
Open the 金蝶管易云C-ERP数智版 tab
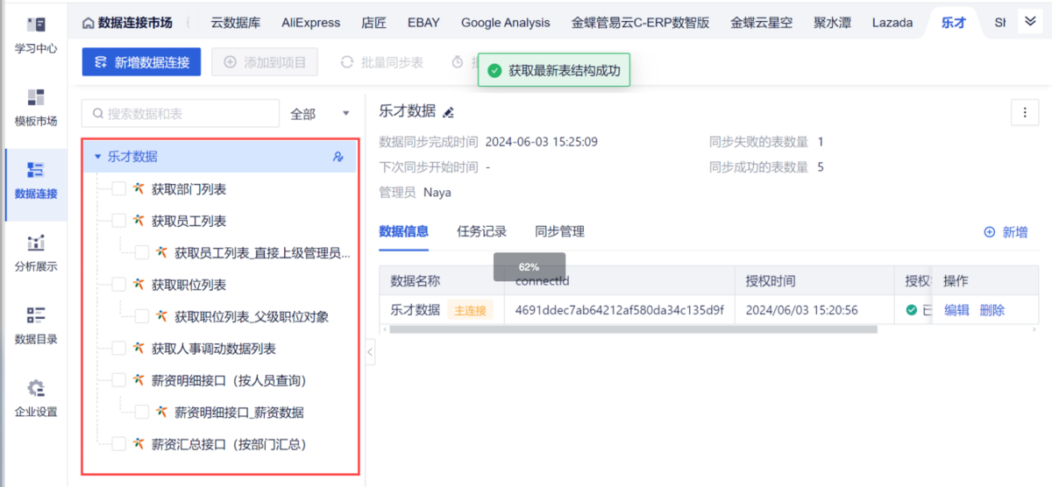coord(640,23)
